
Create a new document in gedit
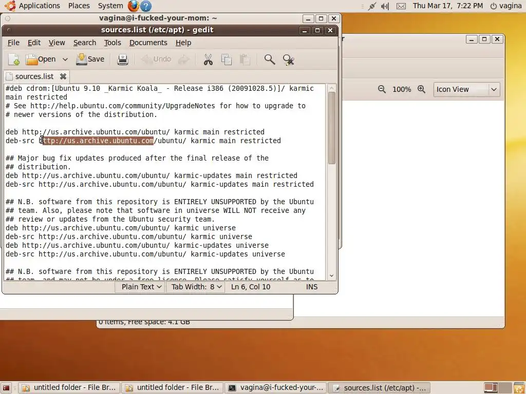pos(14,60)
